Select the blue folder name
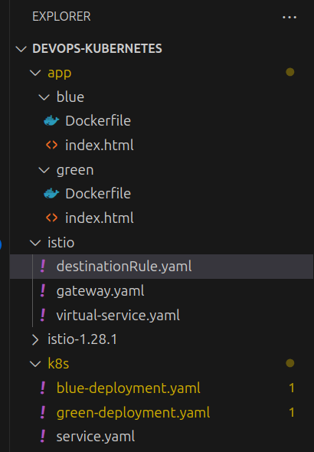Viewport: 314px width, 452px height. (x=70, y=97)
